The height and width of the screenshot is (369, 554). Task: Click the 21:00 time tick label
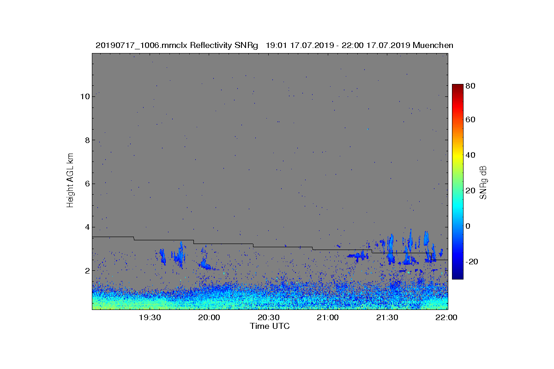pos(328,318)
